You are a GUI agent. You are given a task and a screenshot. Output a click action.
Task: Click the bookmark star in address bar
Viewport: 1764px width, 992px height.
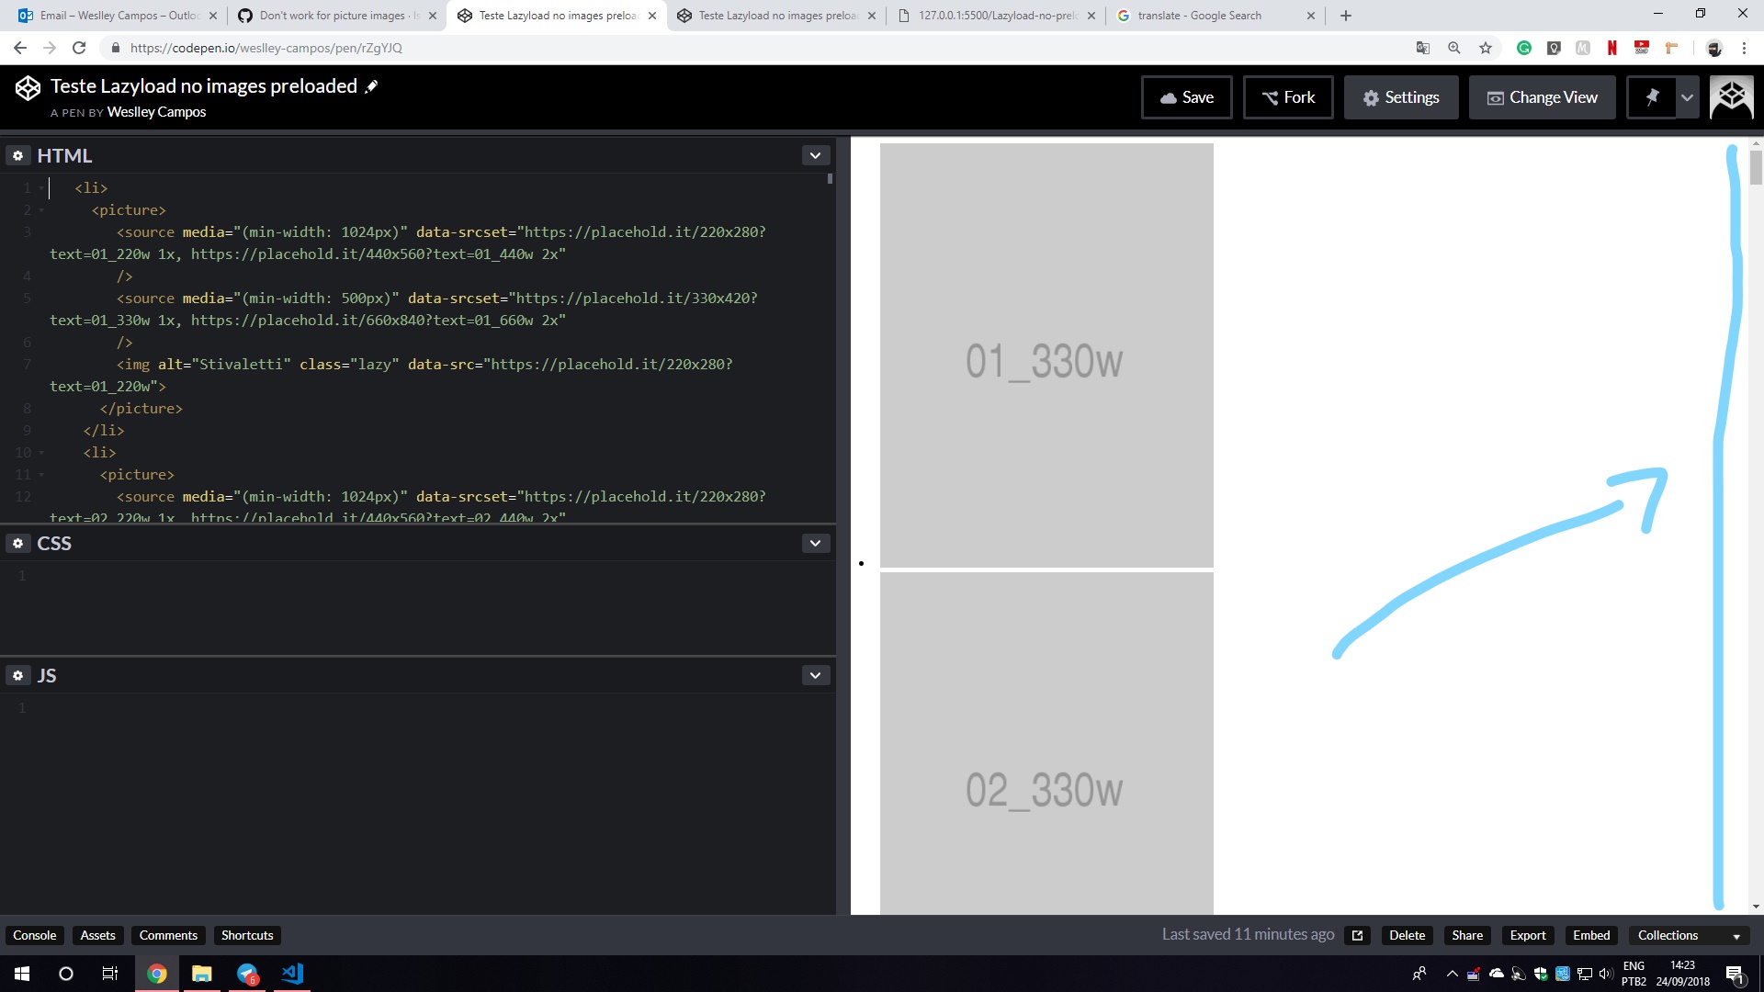pos(1485,48)
